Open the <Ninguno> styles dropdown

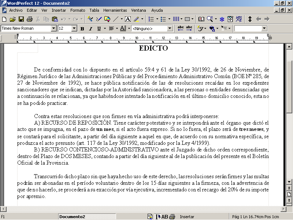pos(170,28)
